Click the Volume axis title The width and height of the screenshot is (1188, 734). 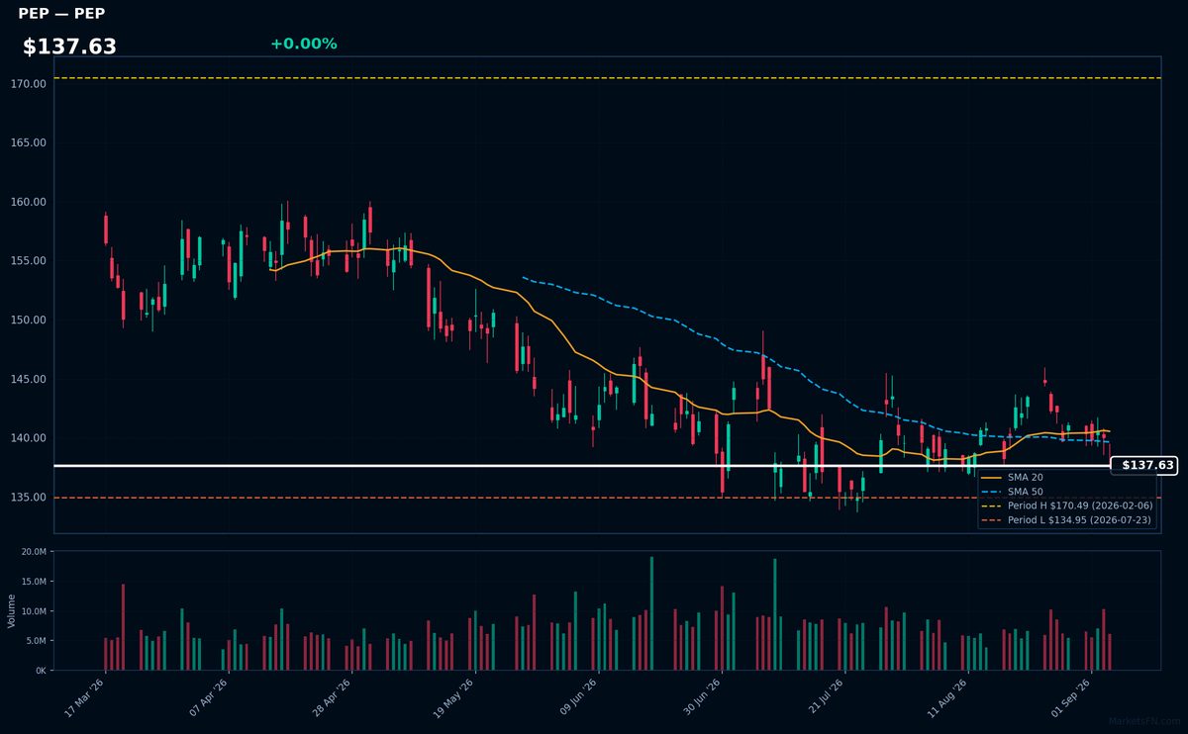click(x=12, y=610)
